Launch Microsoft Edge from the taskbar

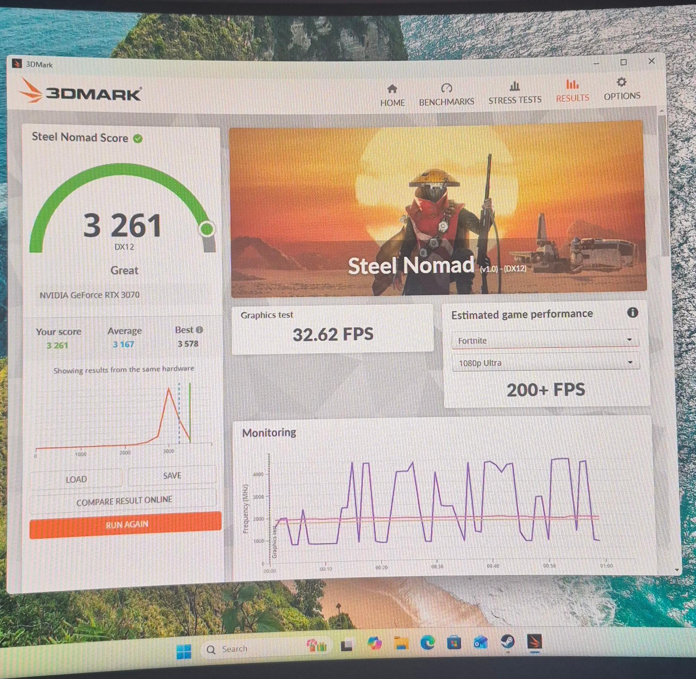point(427,642)
